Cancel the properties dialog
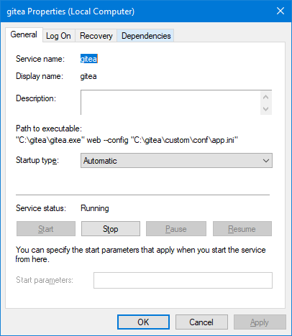The image size is (292, 336). point(201,322)
